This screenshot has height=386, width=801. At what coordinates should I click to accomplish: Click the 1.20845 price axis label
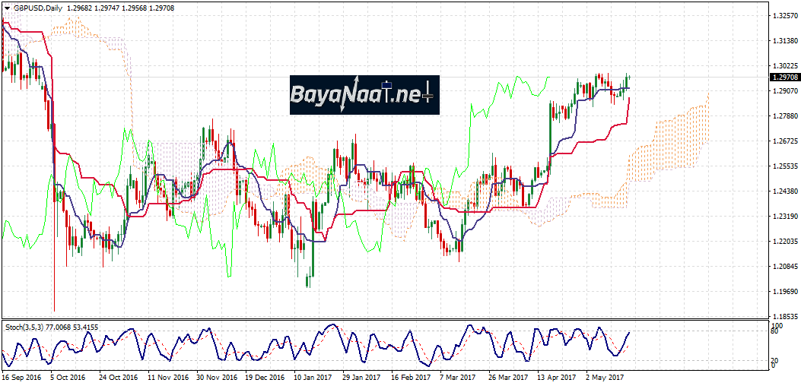point(784,267)
